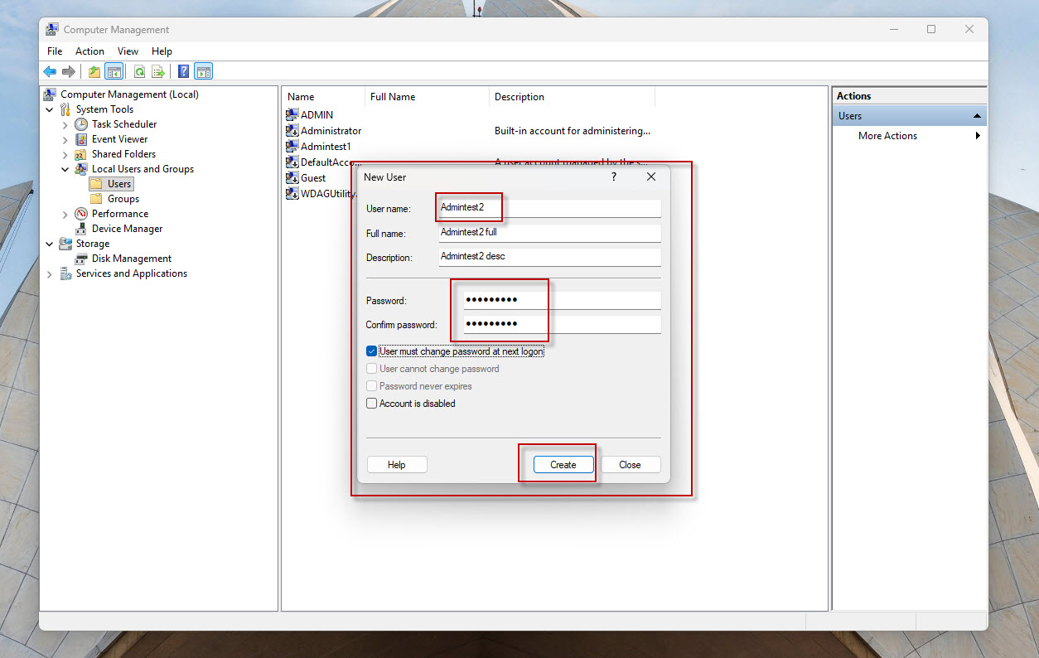Select the DefaultAccount row in list
Image resolution: width=1039 pixels, height=658 pixels.
point(324,162)
